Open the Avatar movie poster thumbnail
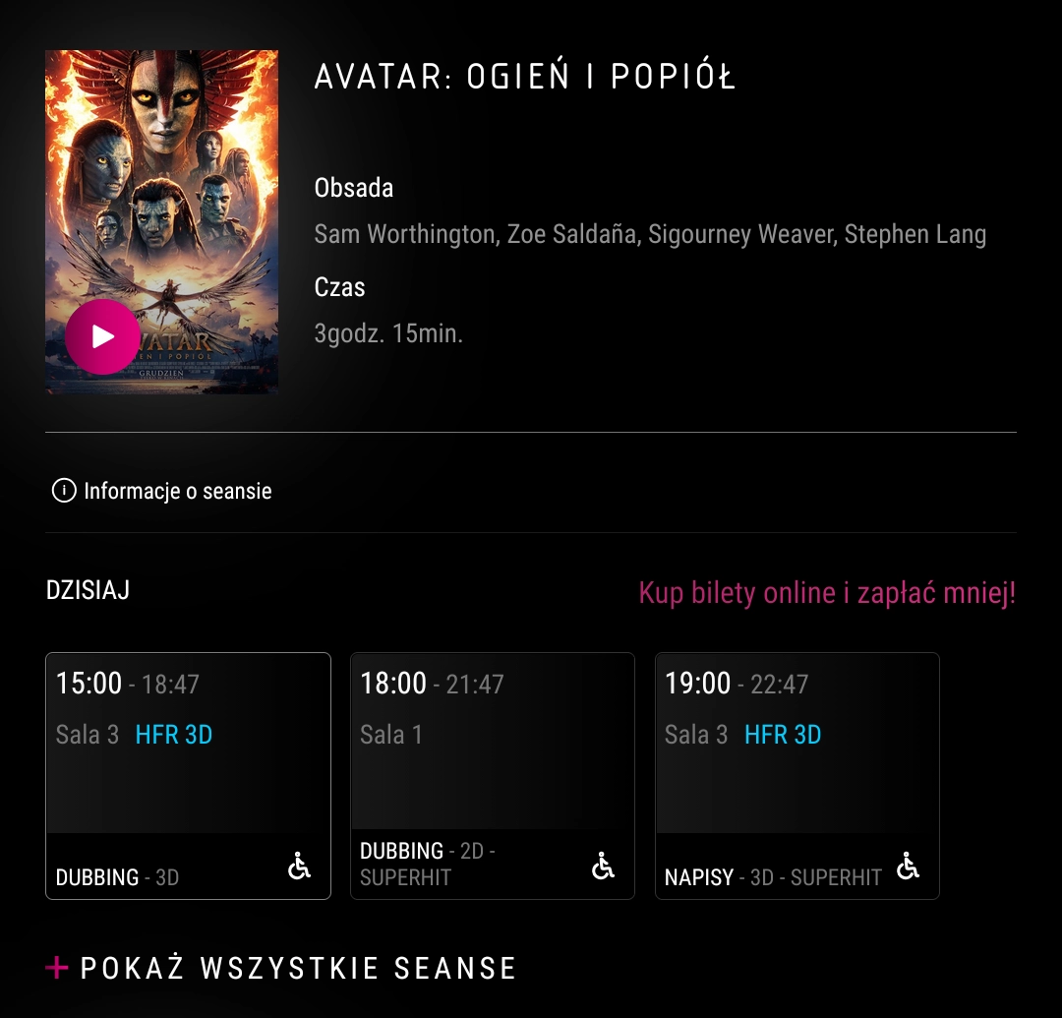1062x1018 pixels. 162,221
